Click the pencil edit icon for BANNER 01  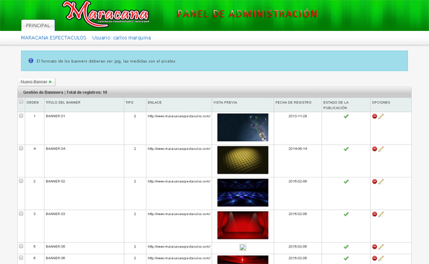(x=381, y=116)
